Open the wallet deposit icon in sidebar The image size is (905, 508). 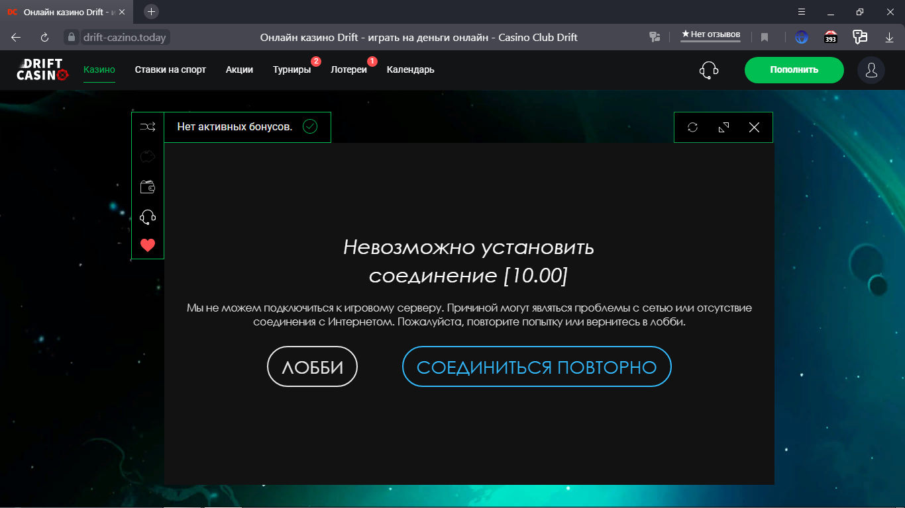[x=148, y=187]
